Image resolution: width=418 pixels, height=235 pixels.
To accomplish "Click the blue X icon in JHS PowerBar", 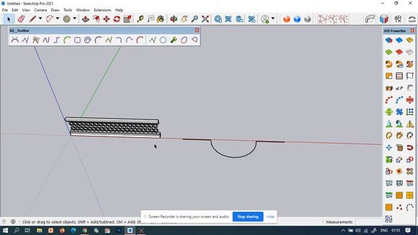I will 399,112.
